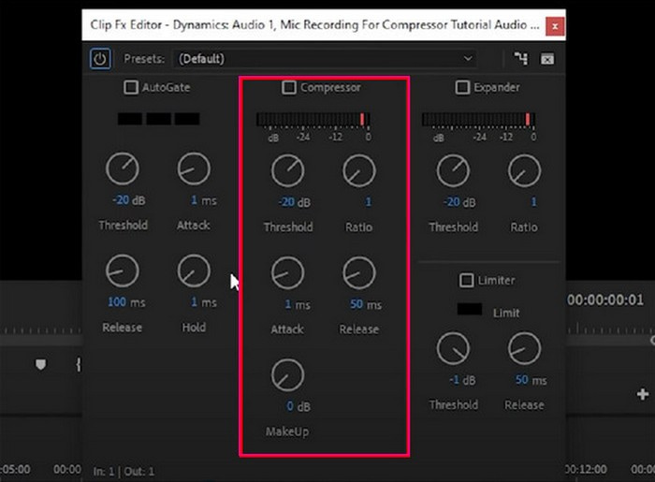Click AutoGate Attack value 1 ms
Viewport: 655px width, 482px height.
203,200
